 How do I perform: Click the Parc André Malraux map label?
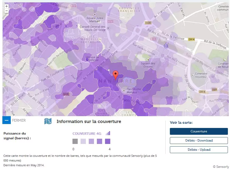[134, 91]
